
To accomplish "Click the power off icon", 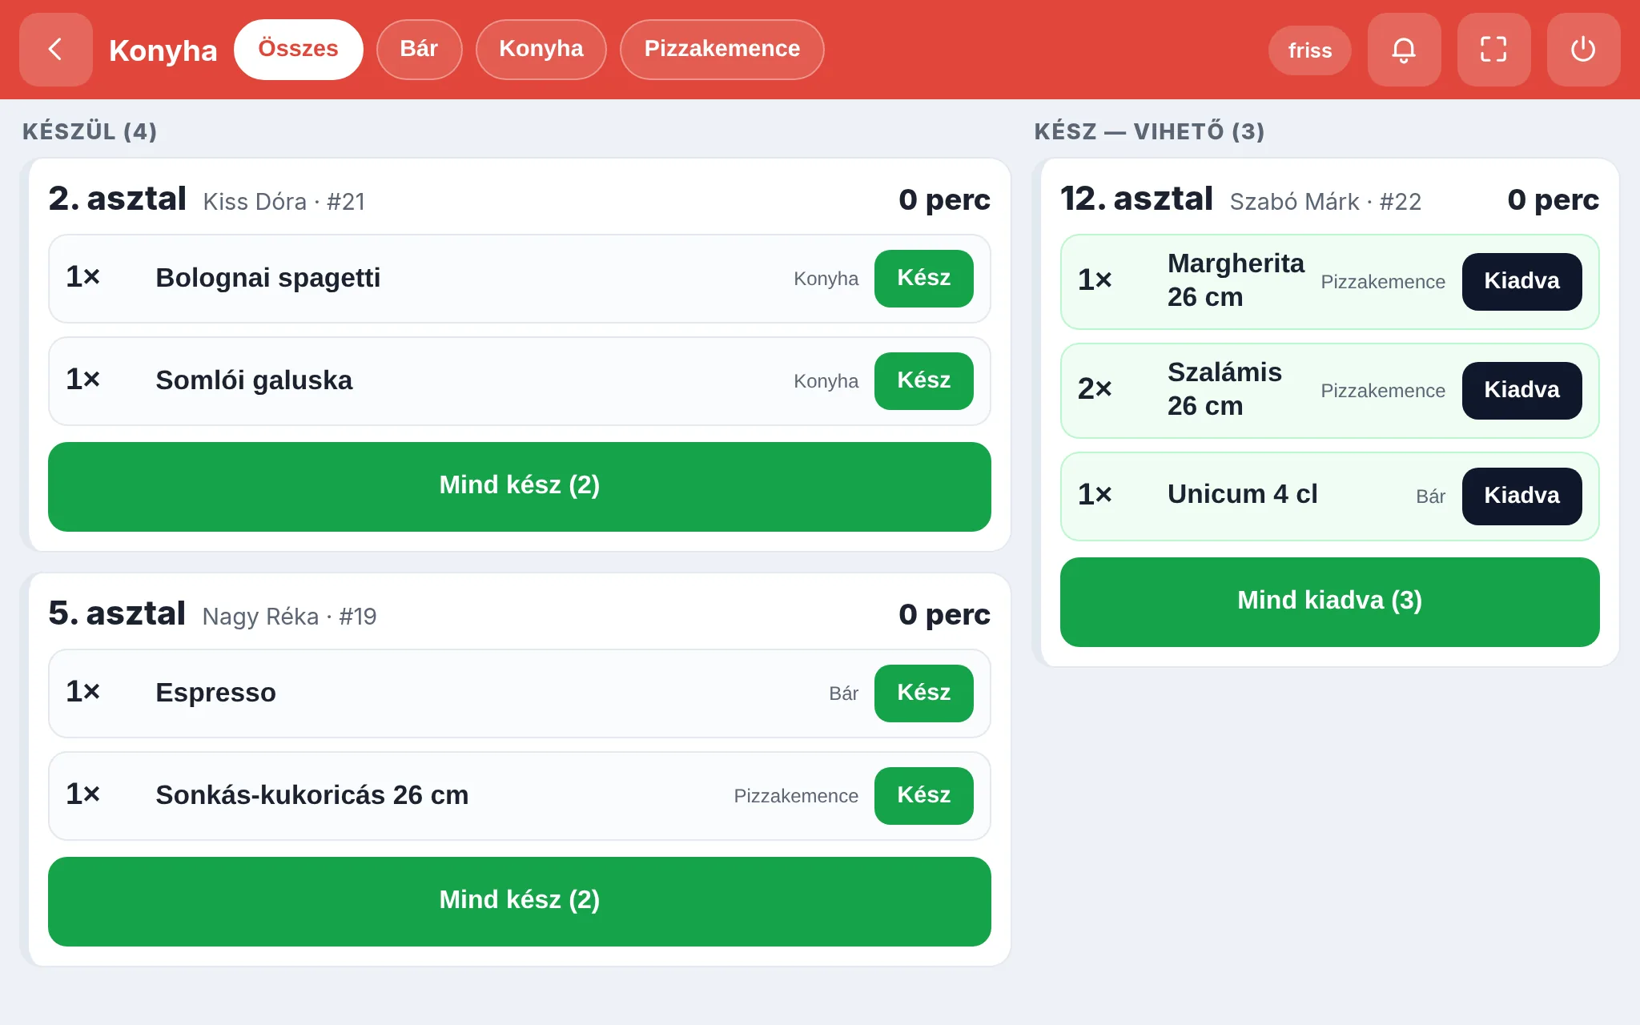I will point(1583,50).
